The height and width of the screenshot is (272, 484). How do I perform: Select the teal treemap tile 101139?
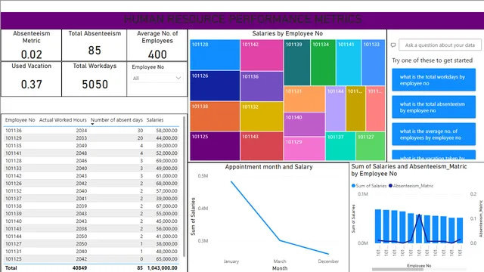click(297, 62)
